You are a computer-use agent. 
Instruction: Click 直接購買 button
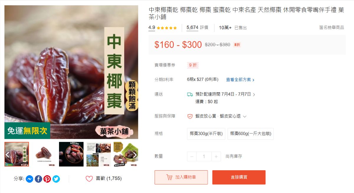tap(239, 177)
